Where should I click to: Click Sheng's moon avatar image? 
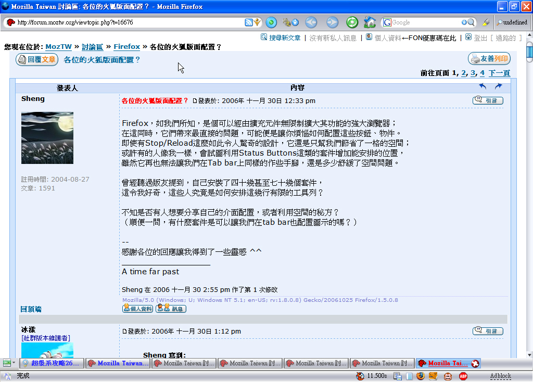click(x=47, y=138)
